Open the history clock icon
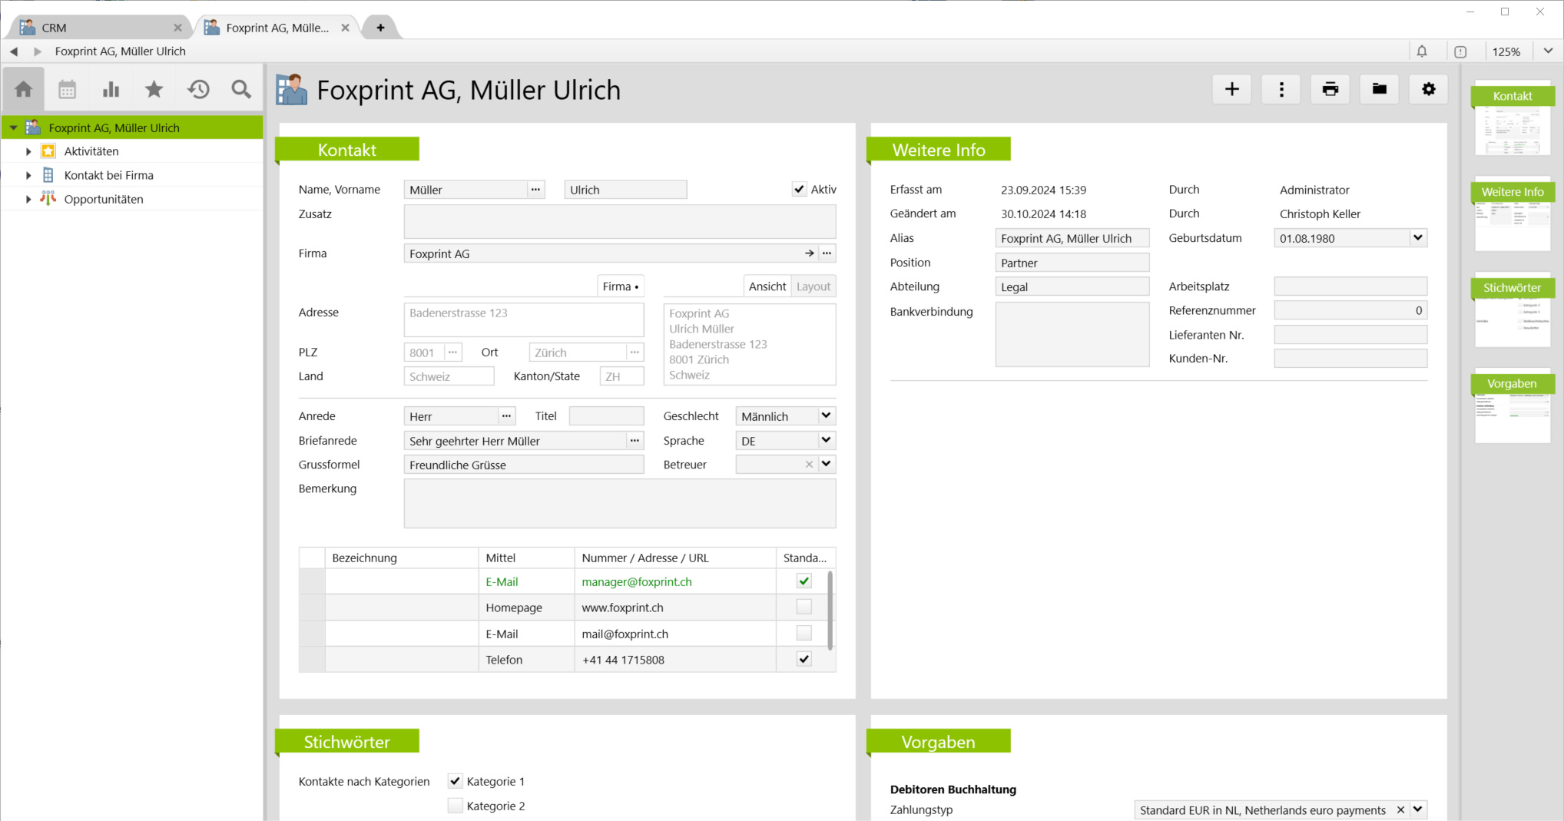 pos(198,90)
